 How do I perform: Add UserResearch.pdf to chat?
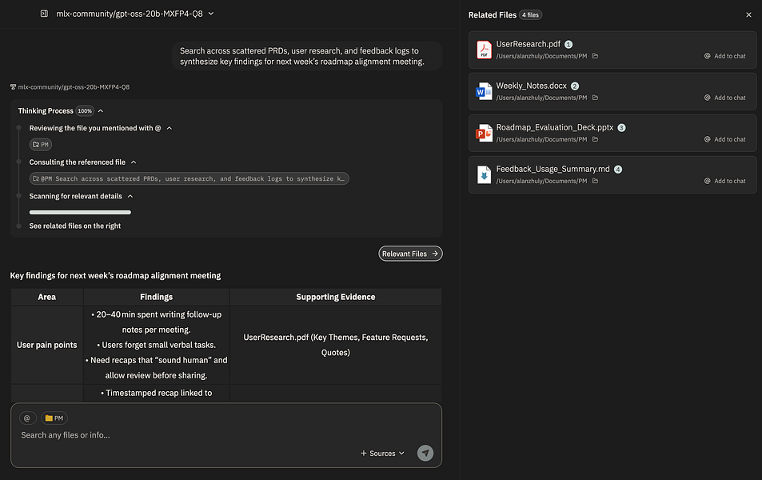click(724, 56)
